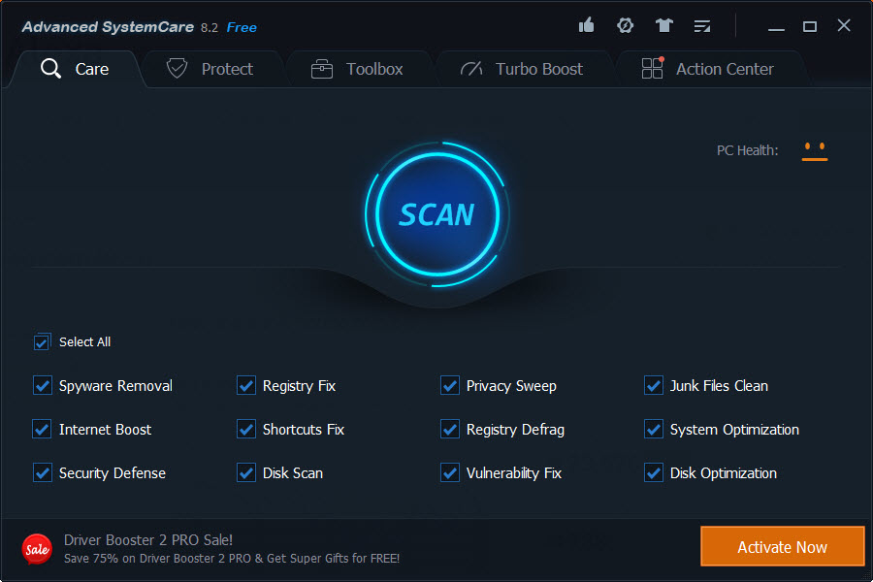Open the Toolbox tab
This screenshot has width=873, height=582.
point(356,69)
